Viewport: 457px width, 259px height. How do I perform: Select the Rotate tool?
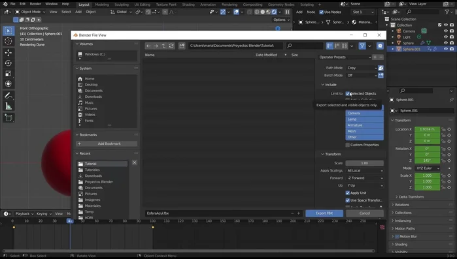click(x=8, y=63)
